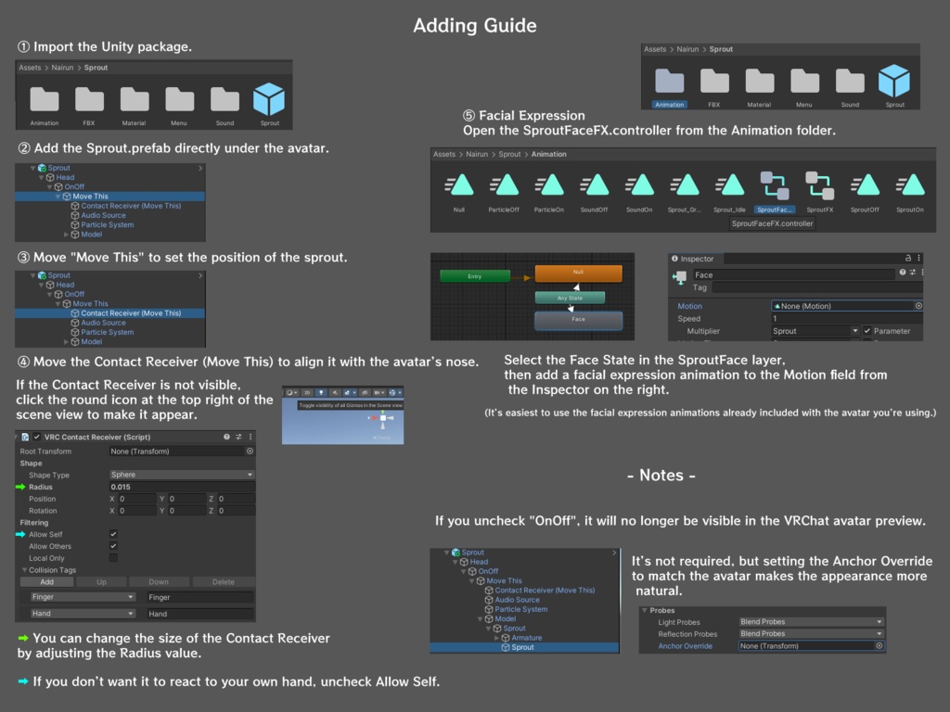950x712 pixels.
Task: Select the ParticleOff animation clip
Action: pyautogui.click(x=504, y=191)
